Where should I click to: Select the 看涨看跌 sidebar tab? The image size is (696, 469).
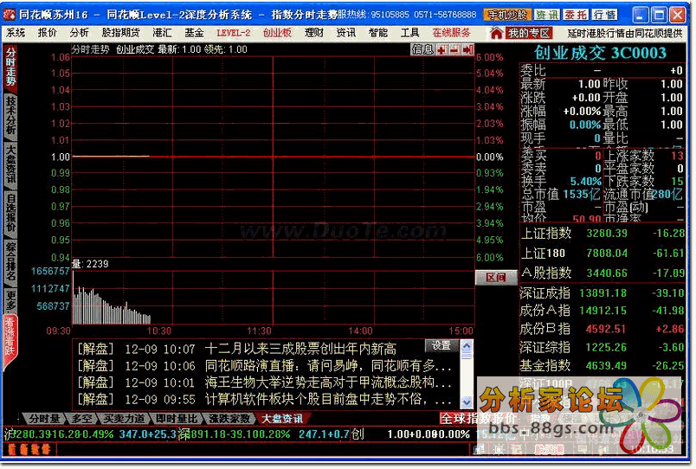click(x=10, y=339)
